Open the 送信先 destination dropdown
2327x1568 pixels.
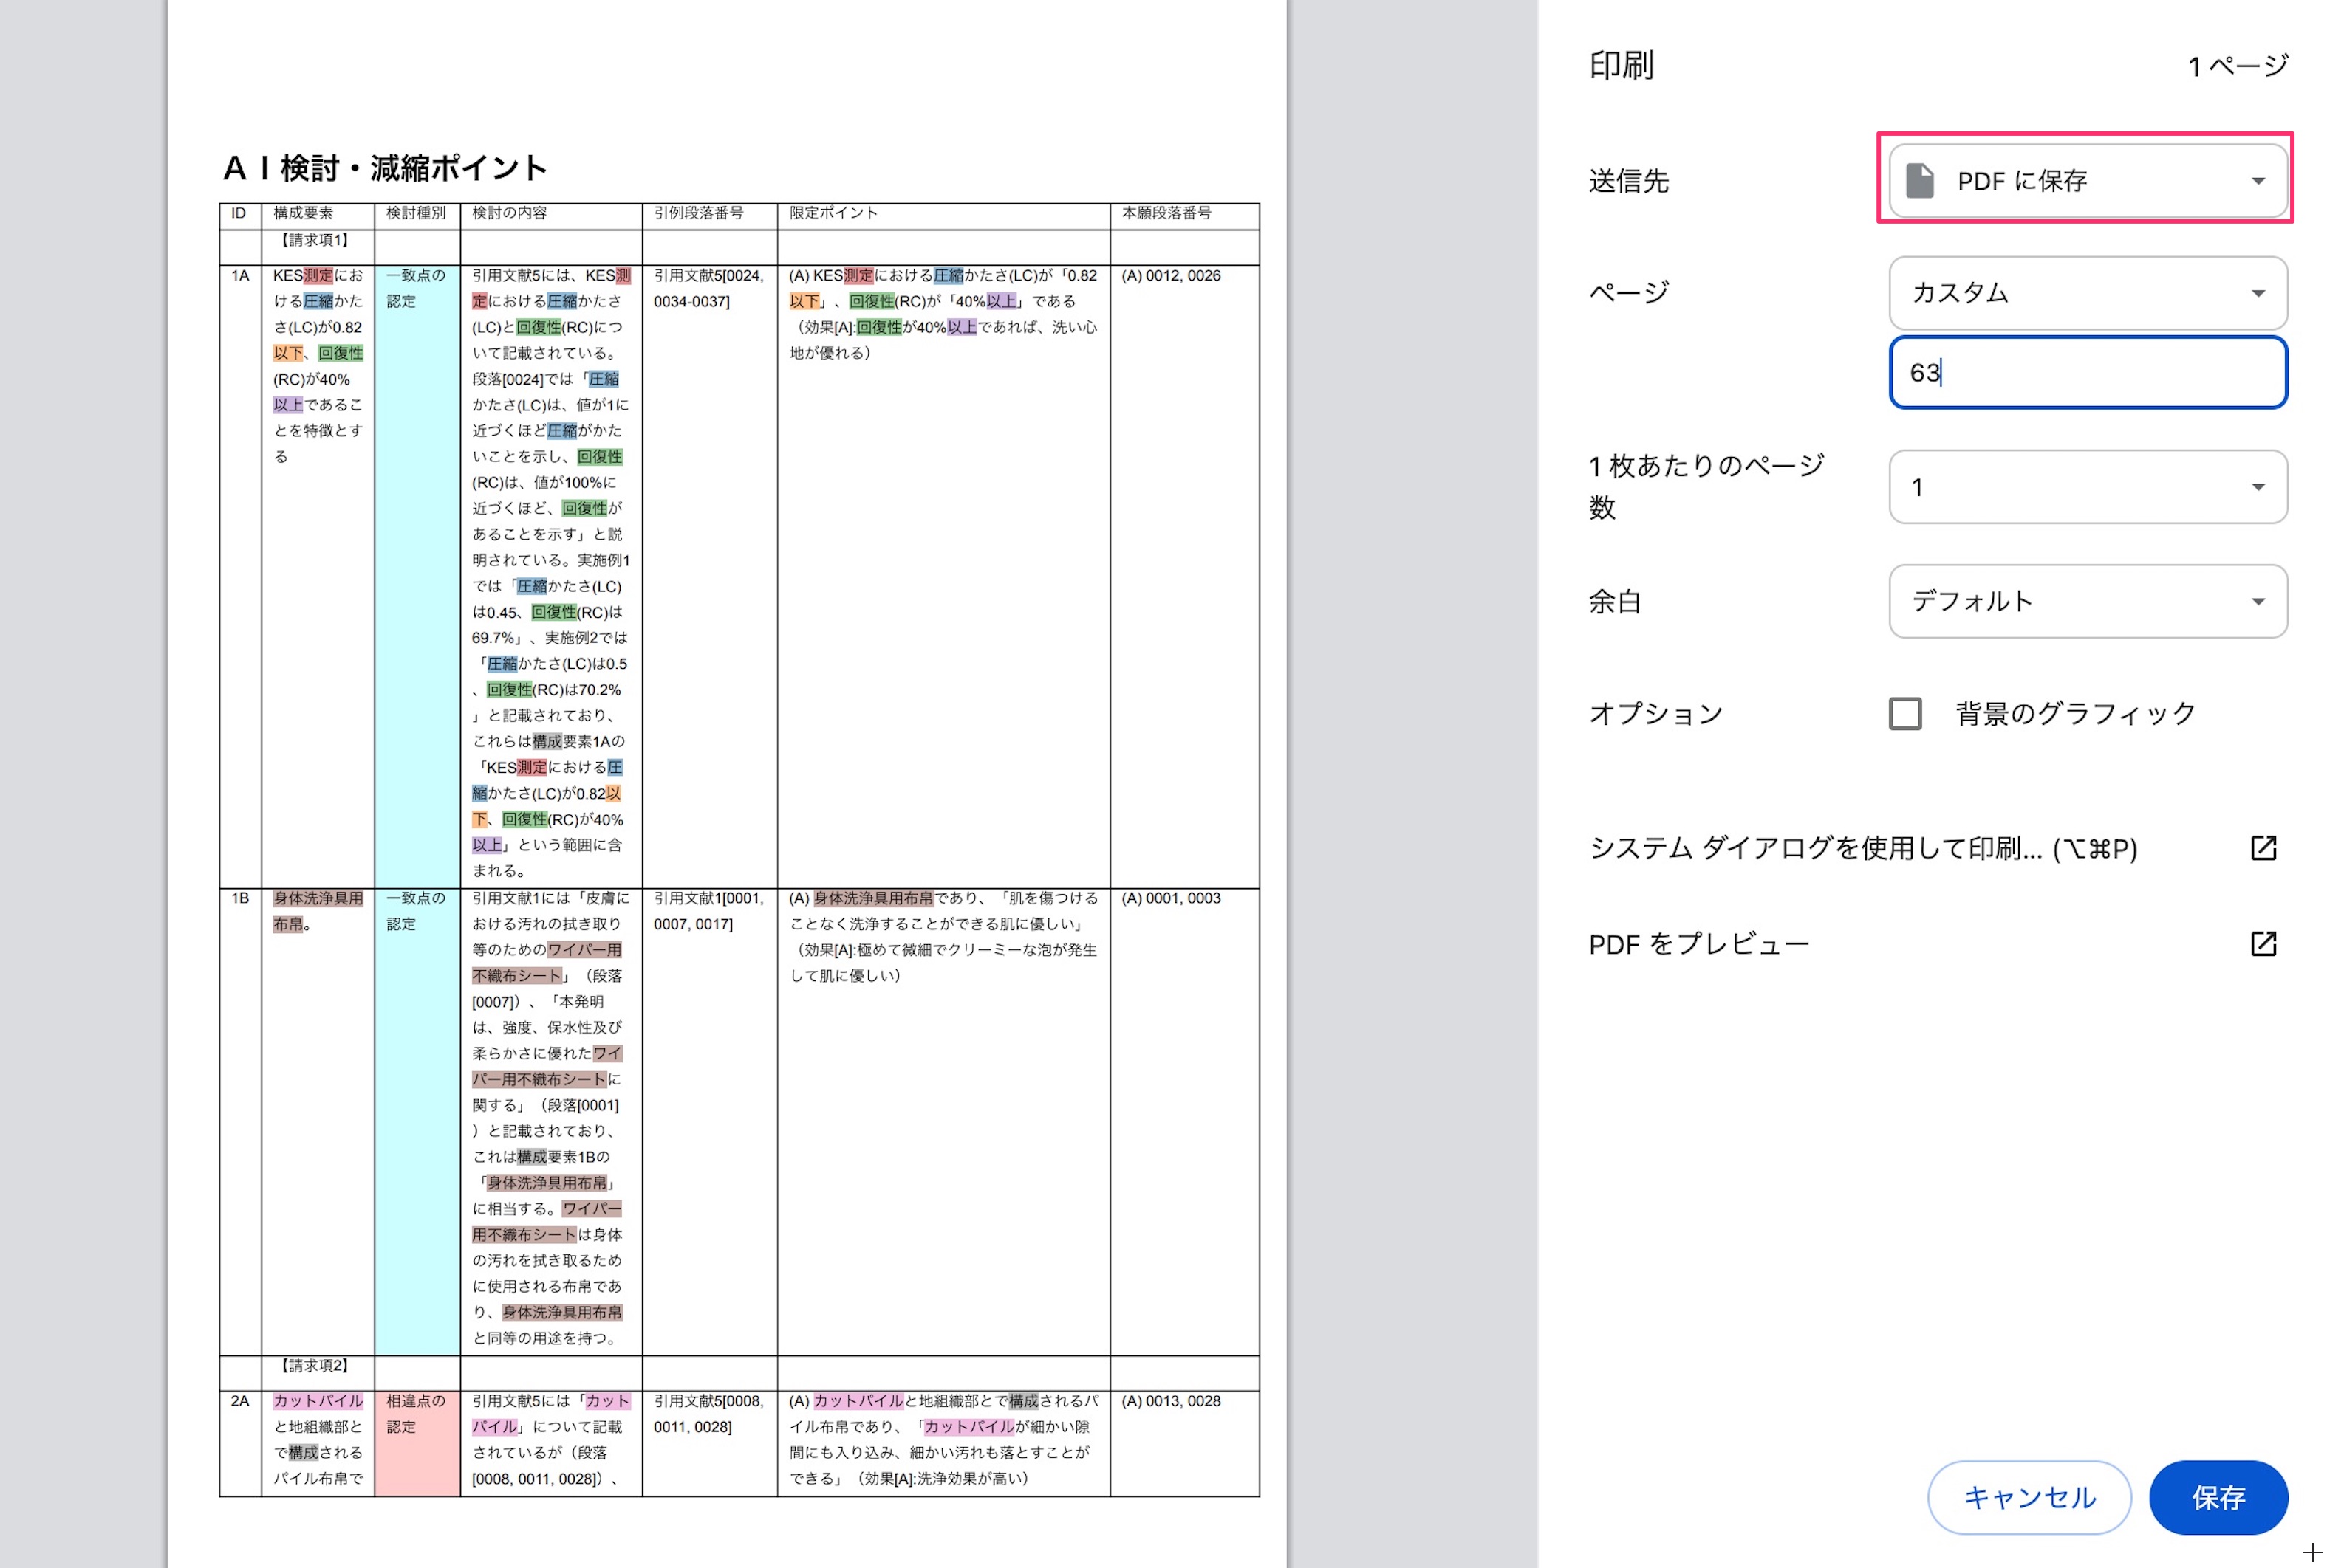point(2086,181)
